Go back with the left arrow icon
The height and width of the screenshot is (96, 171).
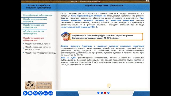point(46,93)
